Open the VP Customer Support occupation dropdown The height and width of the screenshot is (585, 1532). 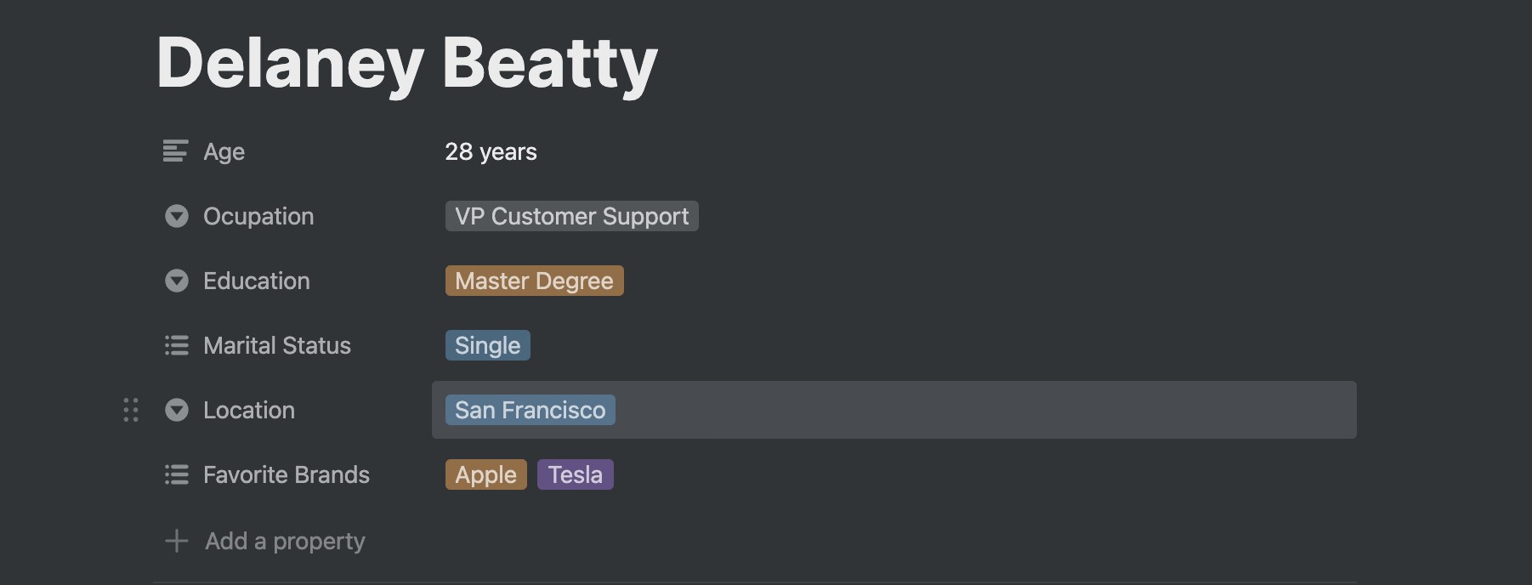[571, 216]
